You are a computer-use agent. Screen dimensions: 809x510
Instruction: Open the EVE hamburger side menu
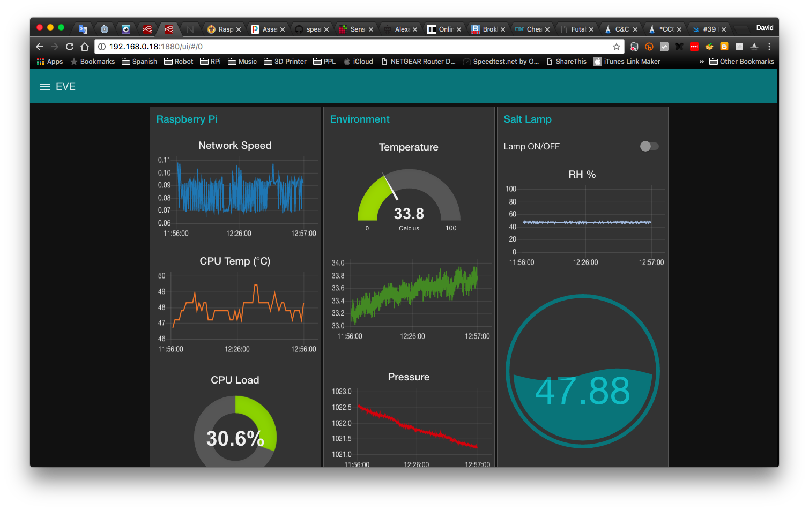45,87
